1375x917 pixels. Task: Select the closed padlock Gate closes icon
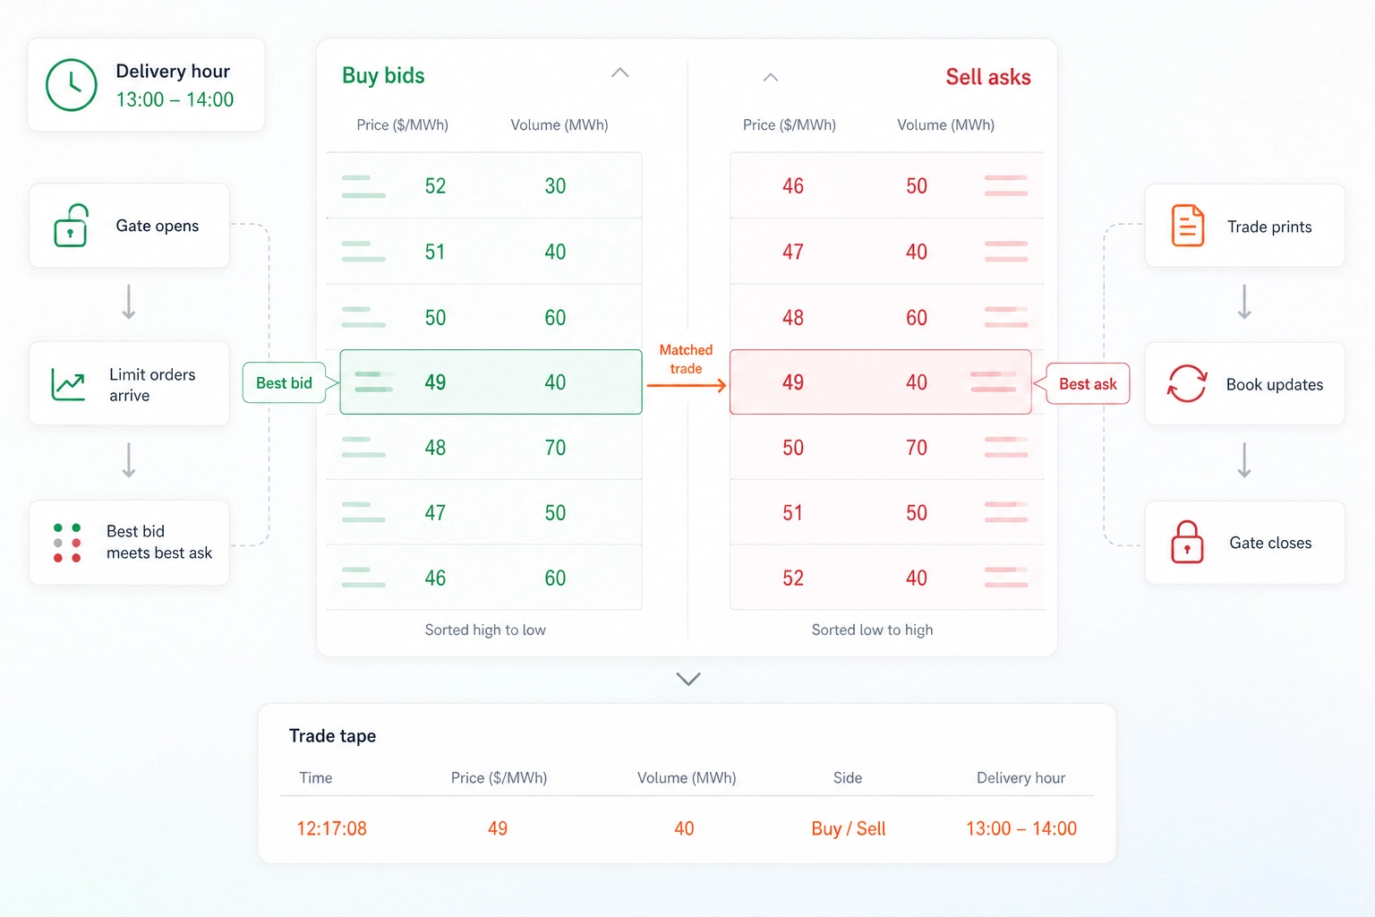(1186, 542)
